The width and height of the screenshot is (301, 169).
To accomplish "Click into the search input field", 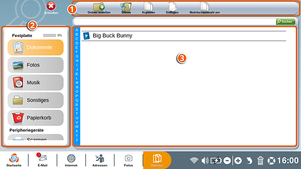I will coord(175,22).
